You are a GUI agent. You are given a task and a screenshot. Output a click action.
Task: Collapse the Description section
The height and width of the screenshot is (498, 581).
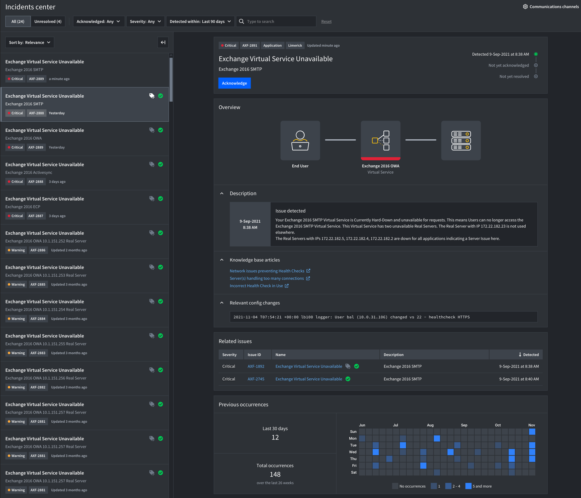tap(222, 193)
